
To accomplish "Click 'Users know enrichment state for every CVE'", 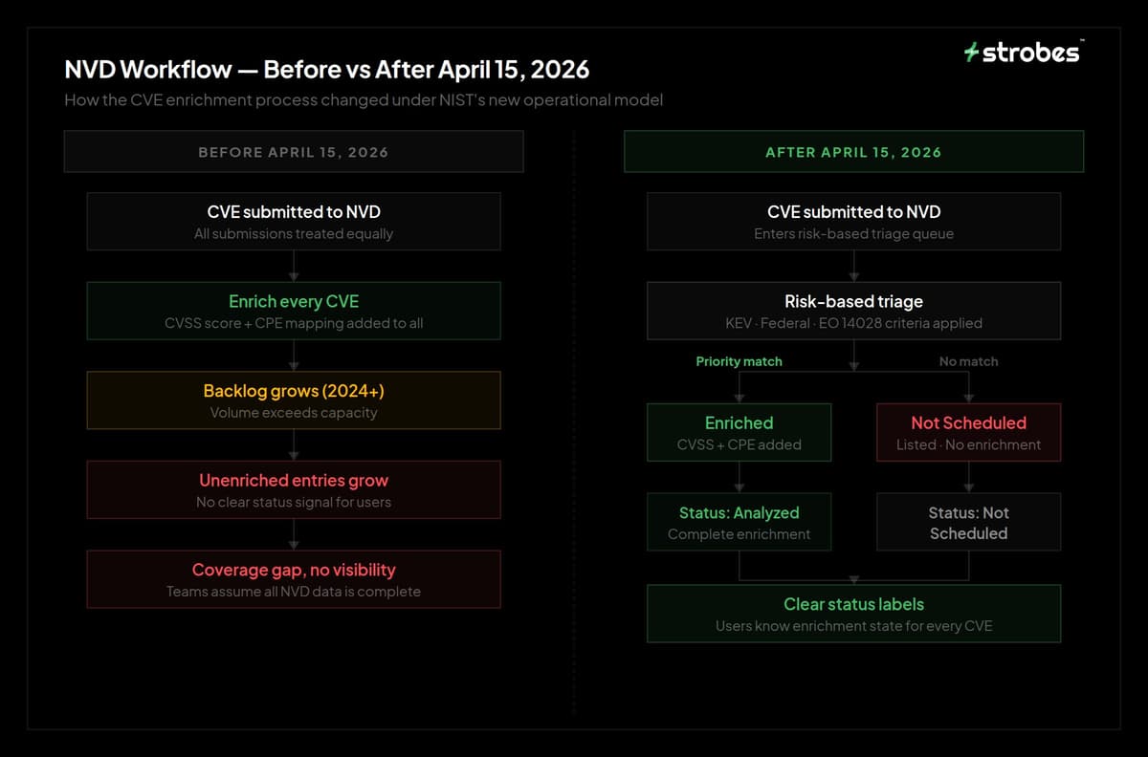I will 853,626.
